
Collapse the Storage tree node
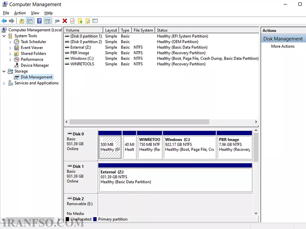(4, 72)
